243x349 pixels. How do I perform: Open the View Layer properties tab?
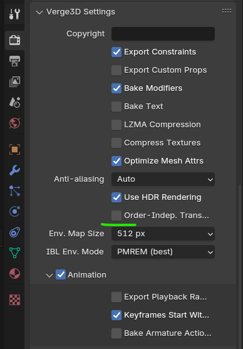click(x=14, y=81)
